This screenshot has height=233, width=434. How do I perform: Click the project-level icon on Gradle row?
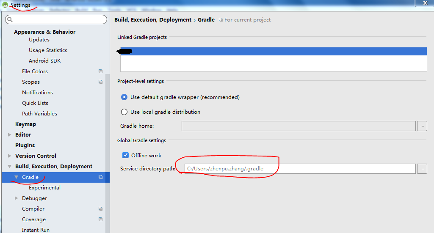tap(100, 177)
